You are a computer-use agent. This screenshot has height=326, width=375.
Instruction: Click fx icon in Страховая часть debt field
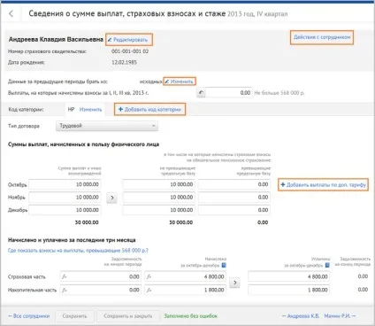(x=65, y=276)
